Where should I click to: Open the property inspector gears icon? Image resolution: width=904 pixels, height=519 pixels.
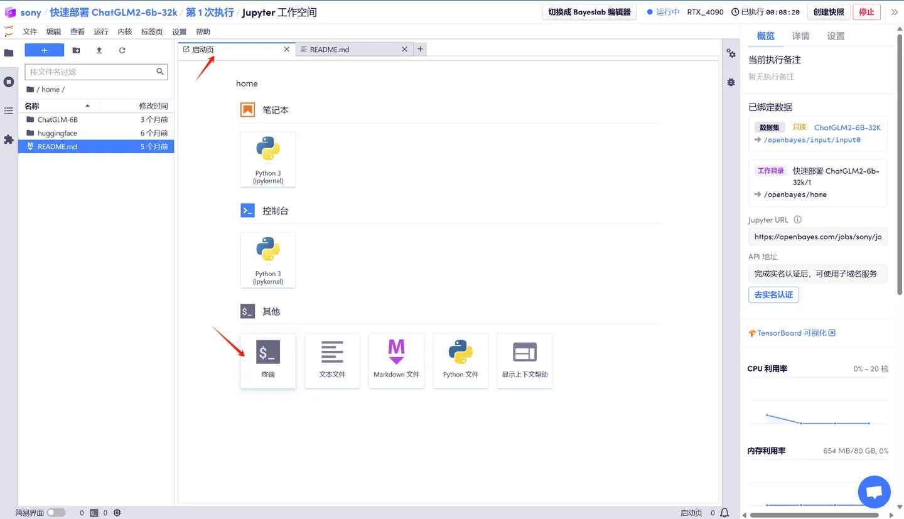(x=731, y=53)
